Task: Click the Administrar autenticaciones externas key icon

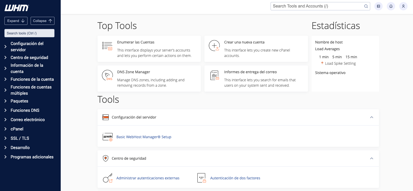Action: pyautogui.click(x=108, y=178)
